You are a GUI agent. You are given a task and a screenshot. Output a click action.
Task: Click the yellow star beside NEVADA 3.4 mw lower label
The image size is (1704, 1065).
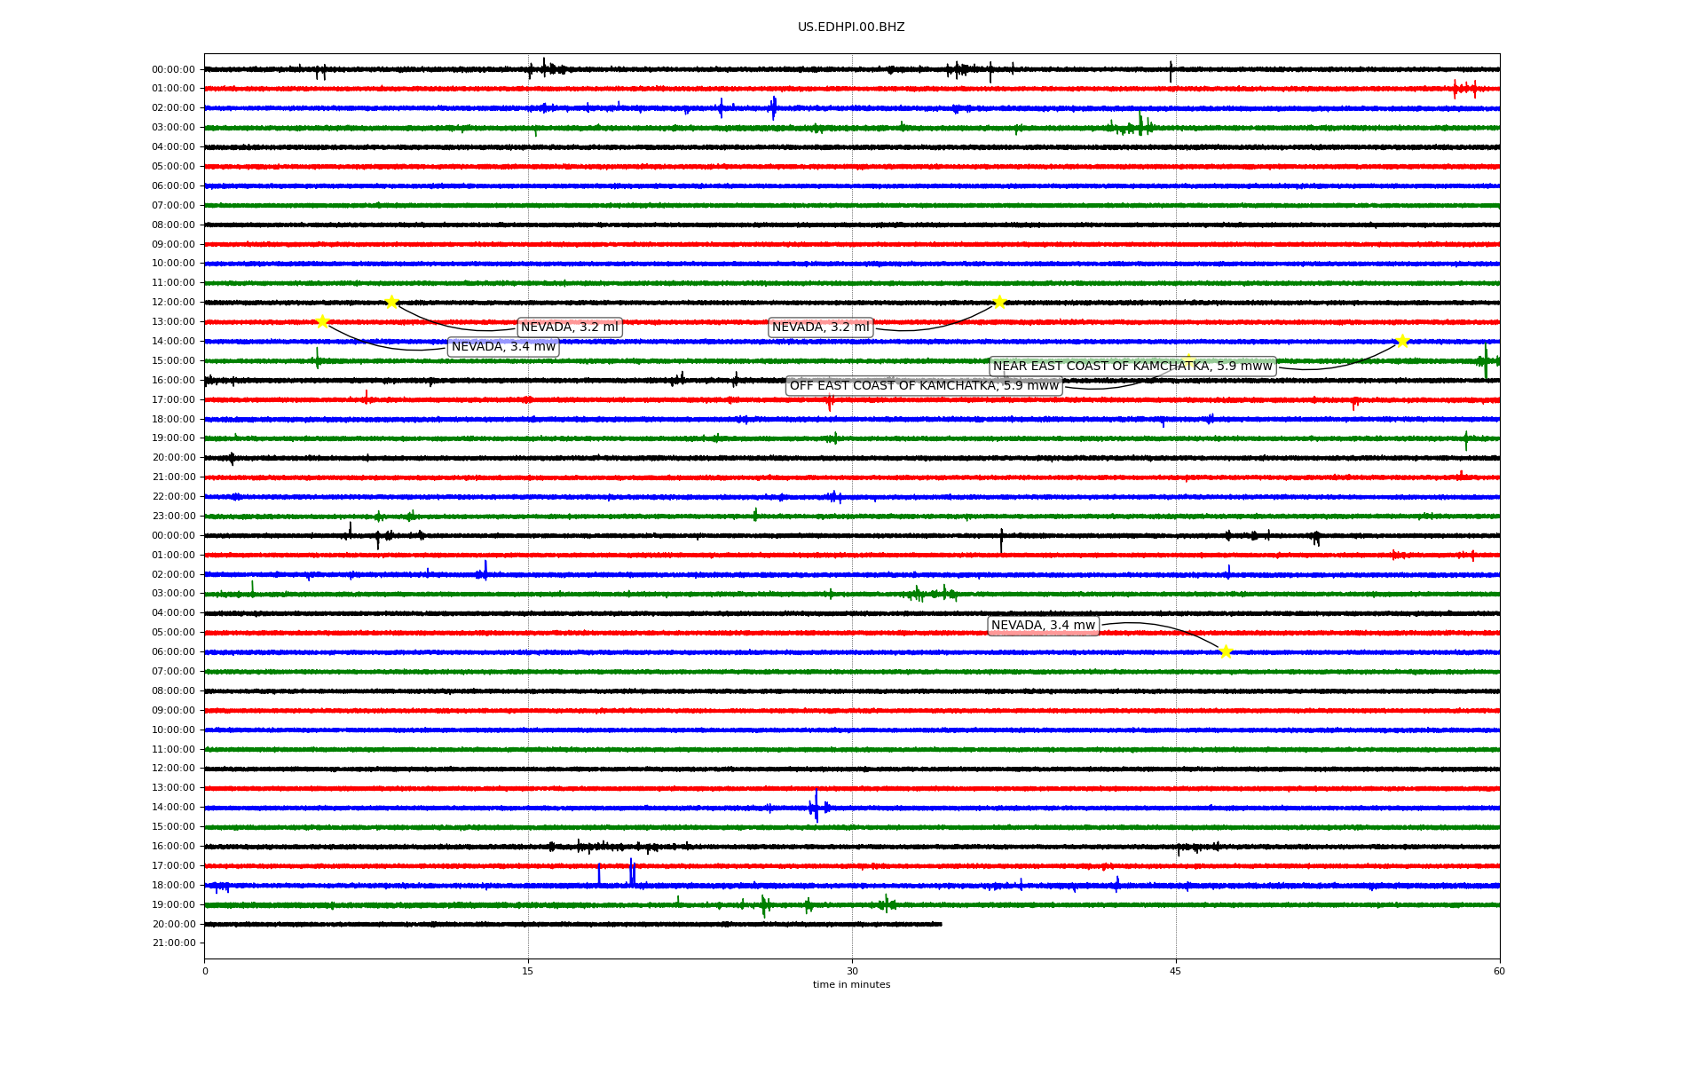pos(1226,651)
